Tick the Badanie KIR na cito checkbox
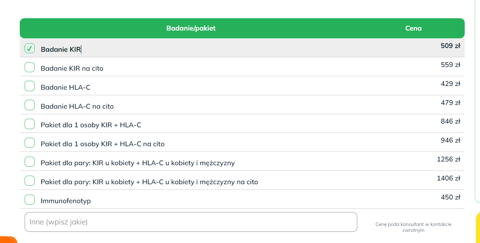This screenshot has height=243, width=480. 30,67
